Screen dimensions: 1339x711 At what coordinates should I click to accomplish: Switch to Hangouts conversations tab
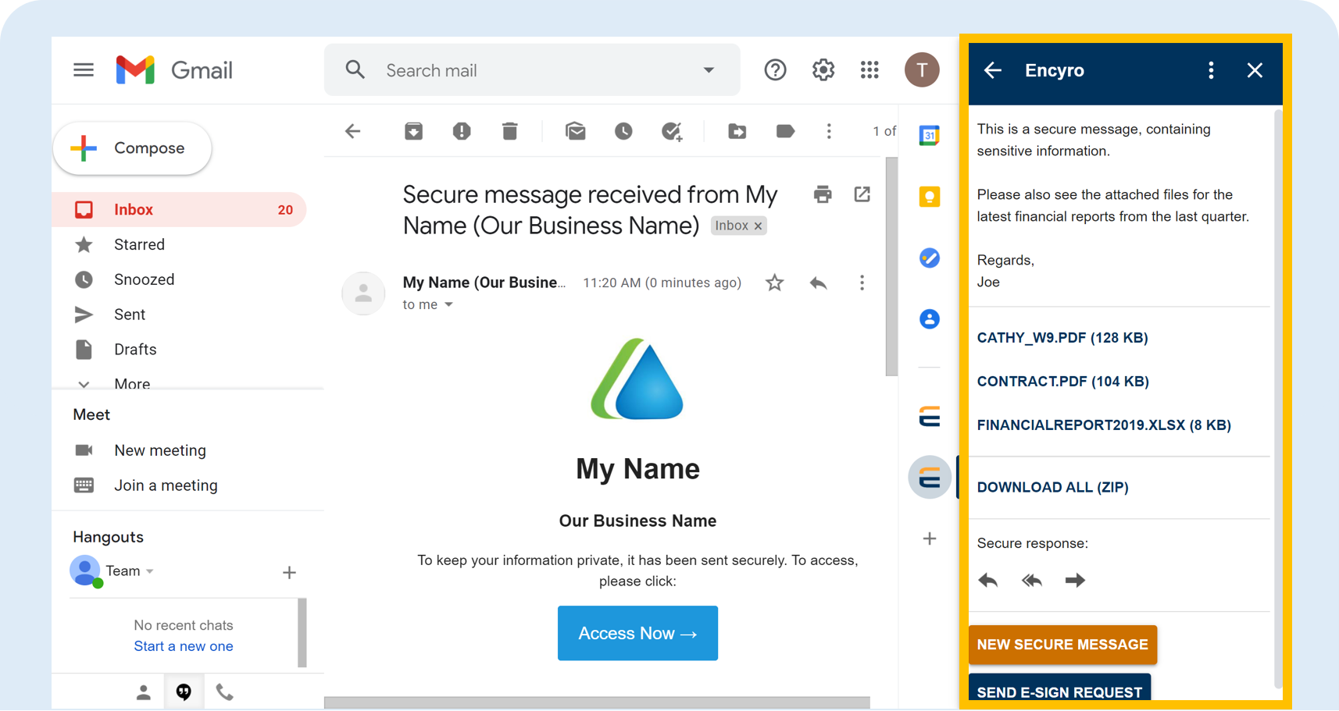coord(184,692)
